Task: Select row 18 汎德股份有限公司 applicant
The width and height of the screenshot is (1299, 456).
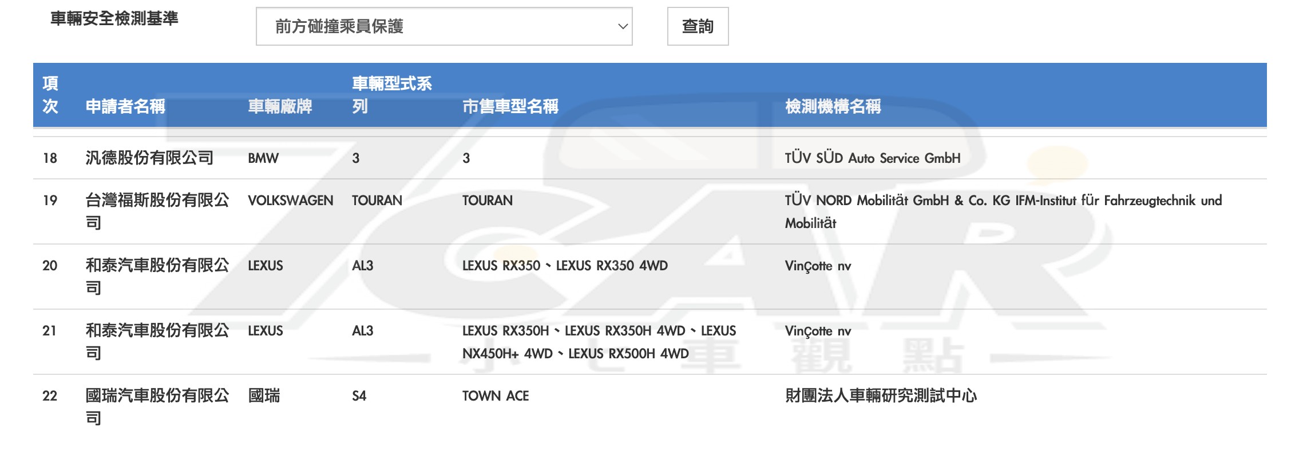Action: tap(149, 158)
